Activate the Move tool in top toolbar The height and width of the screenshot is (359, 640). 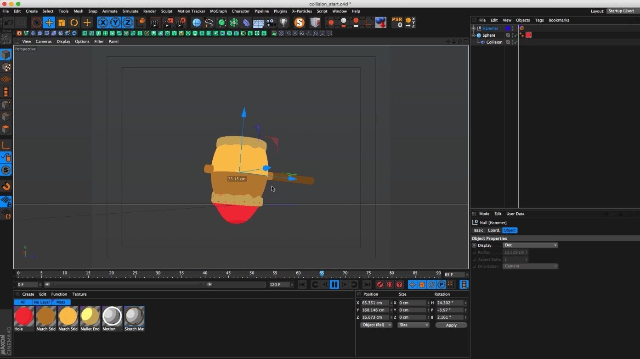coord(49,22)
